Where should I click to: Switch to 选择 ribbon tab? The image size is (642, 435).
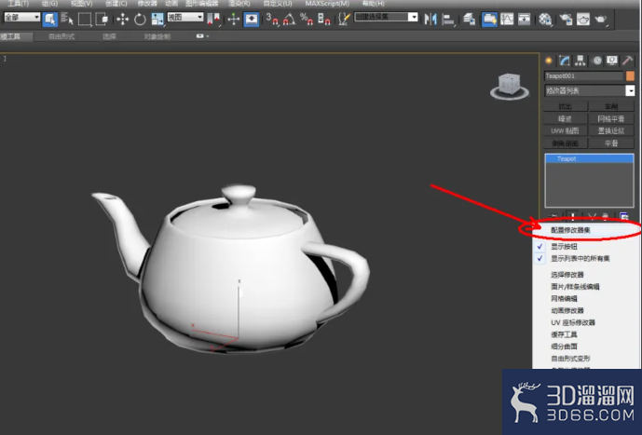(109, 36)
